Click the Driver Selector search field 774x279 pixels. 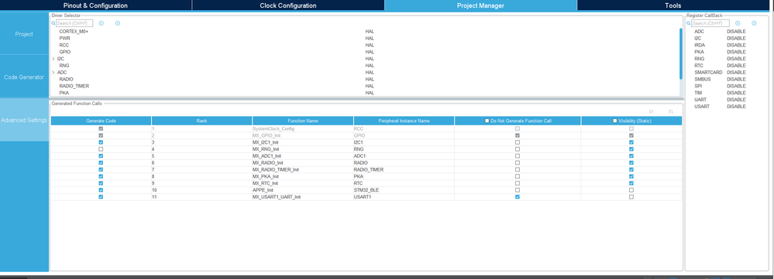74,23
